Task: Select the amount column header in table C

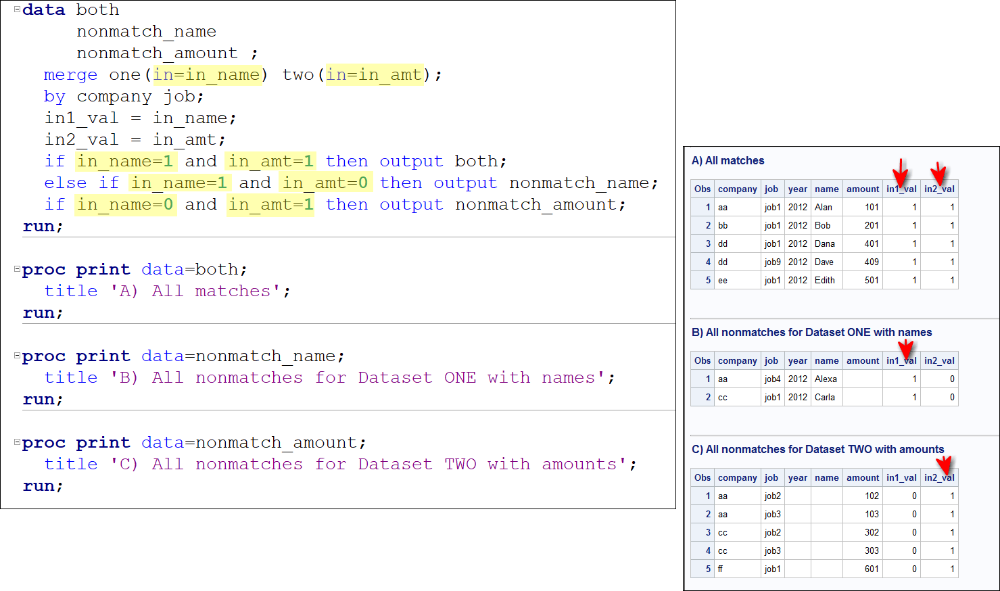Action: coord(862,477)
